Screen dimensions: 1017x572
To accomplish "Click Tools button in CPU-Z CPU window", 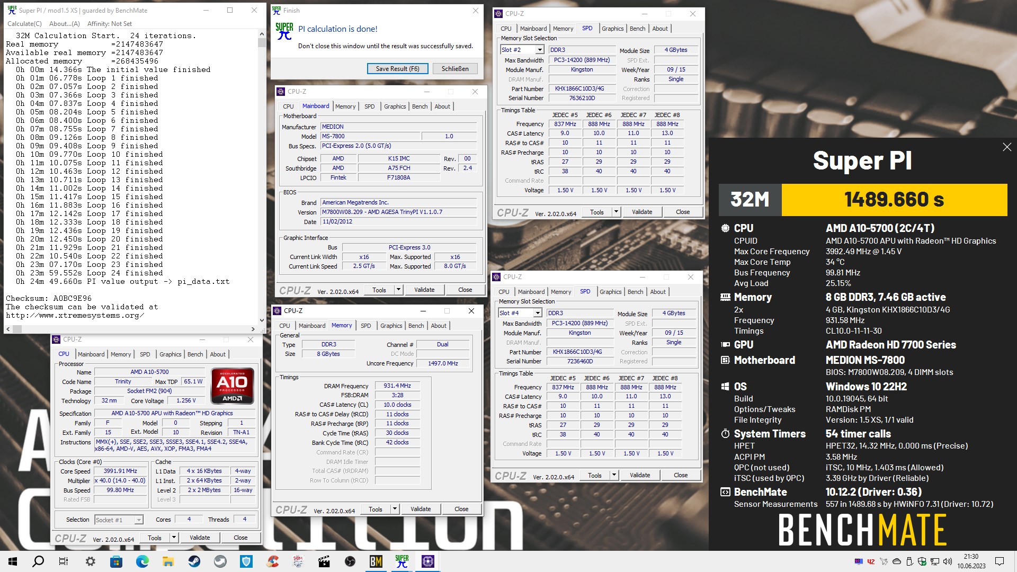I will click(155, 538).
